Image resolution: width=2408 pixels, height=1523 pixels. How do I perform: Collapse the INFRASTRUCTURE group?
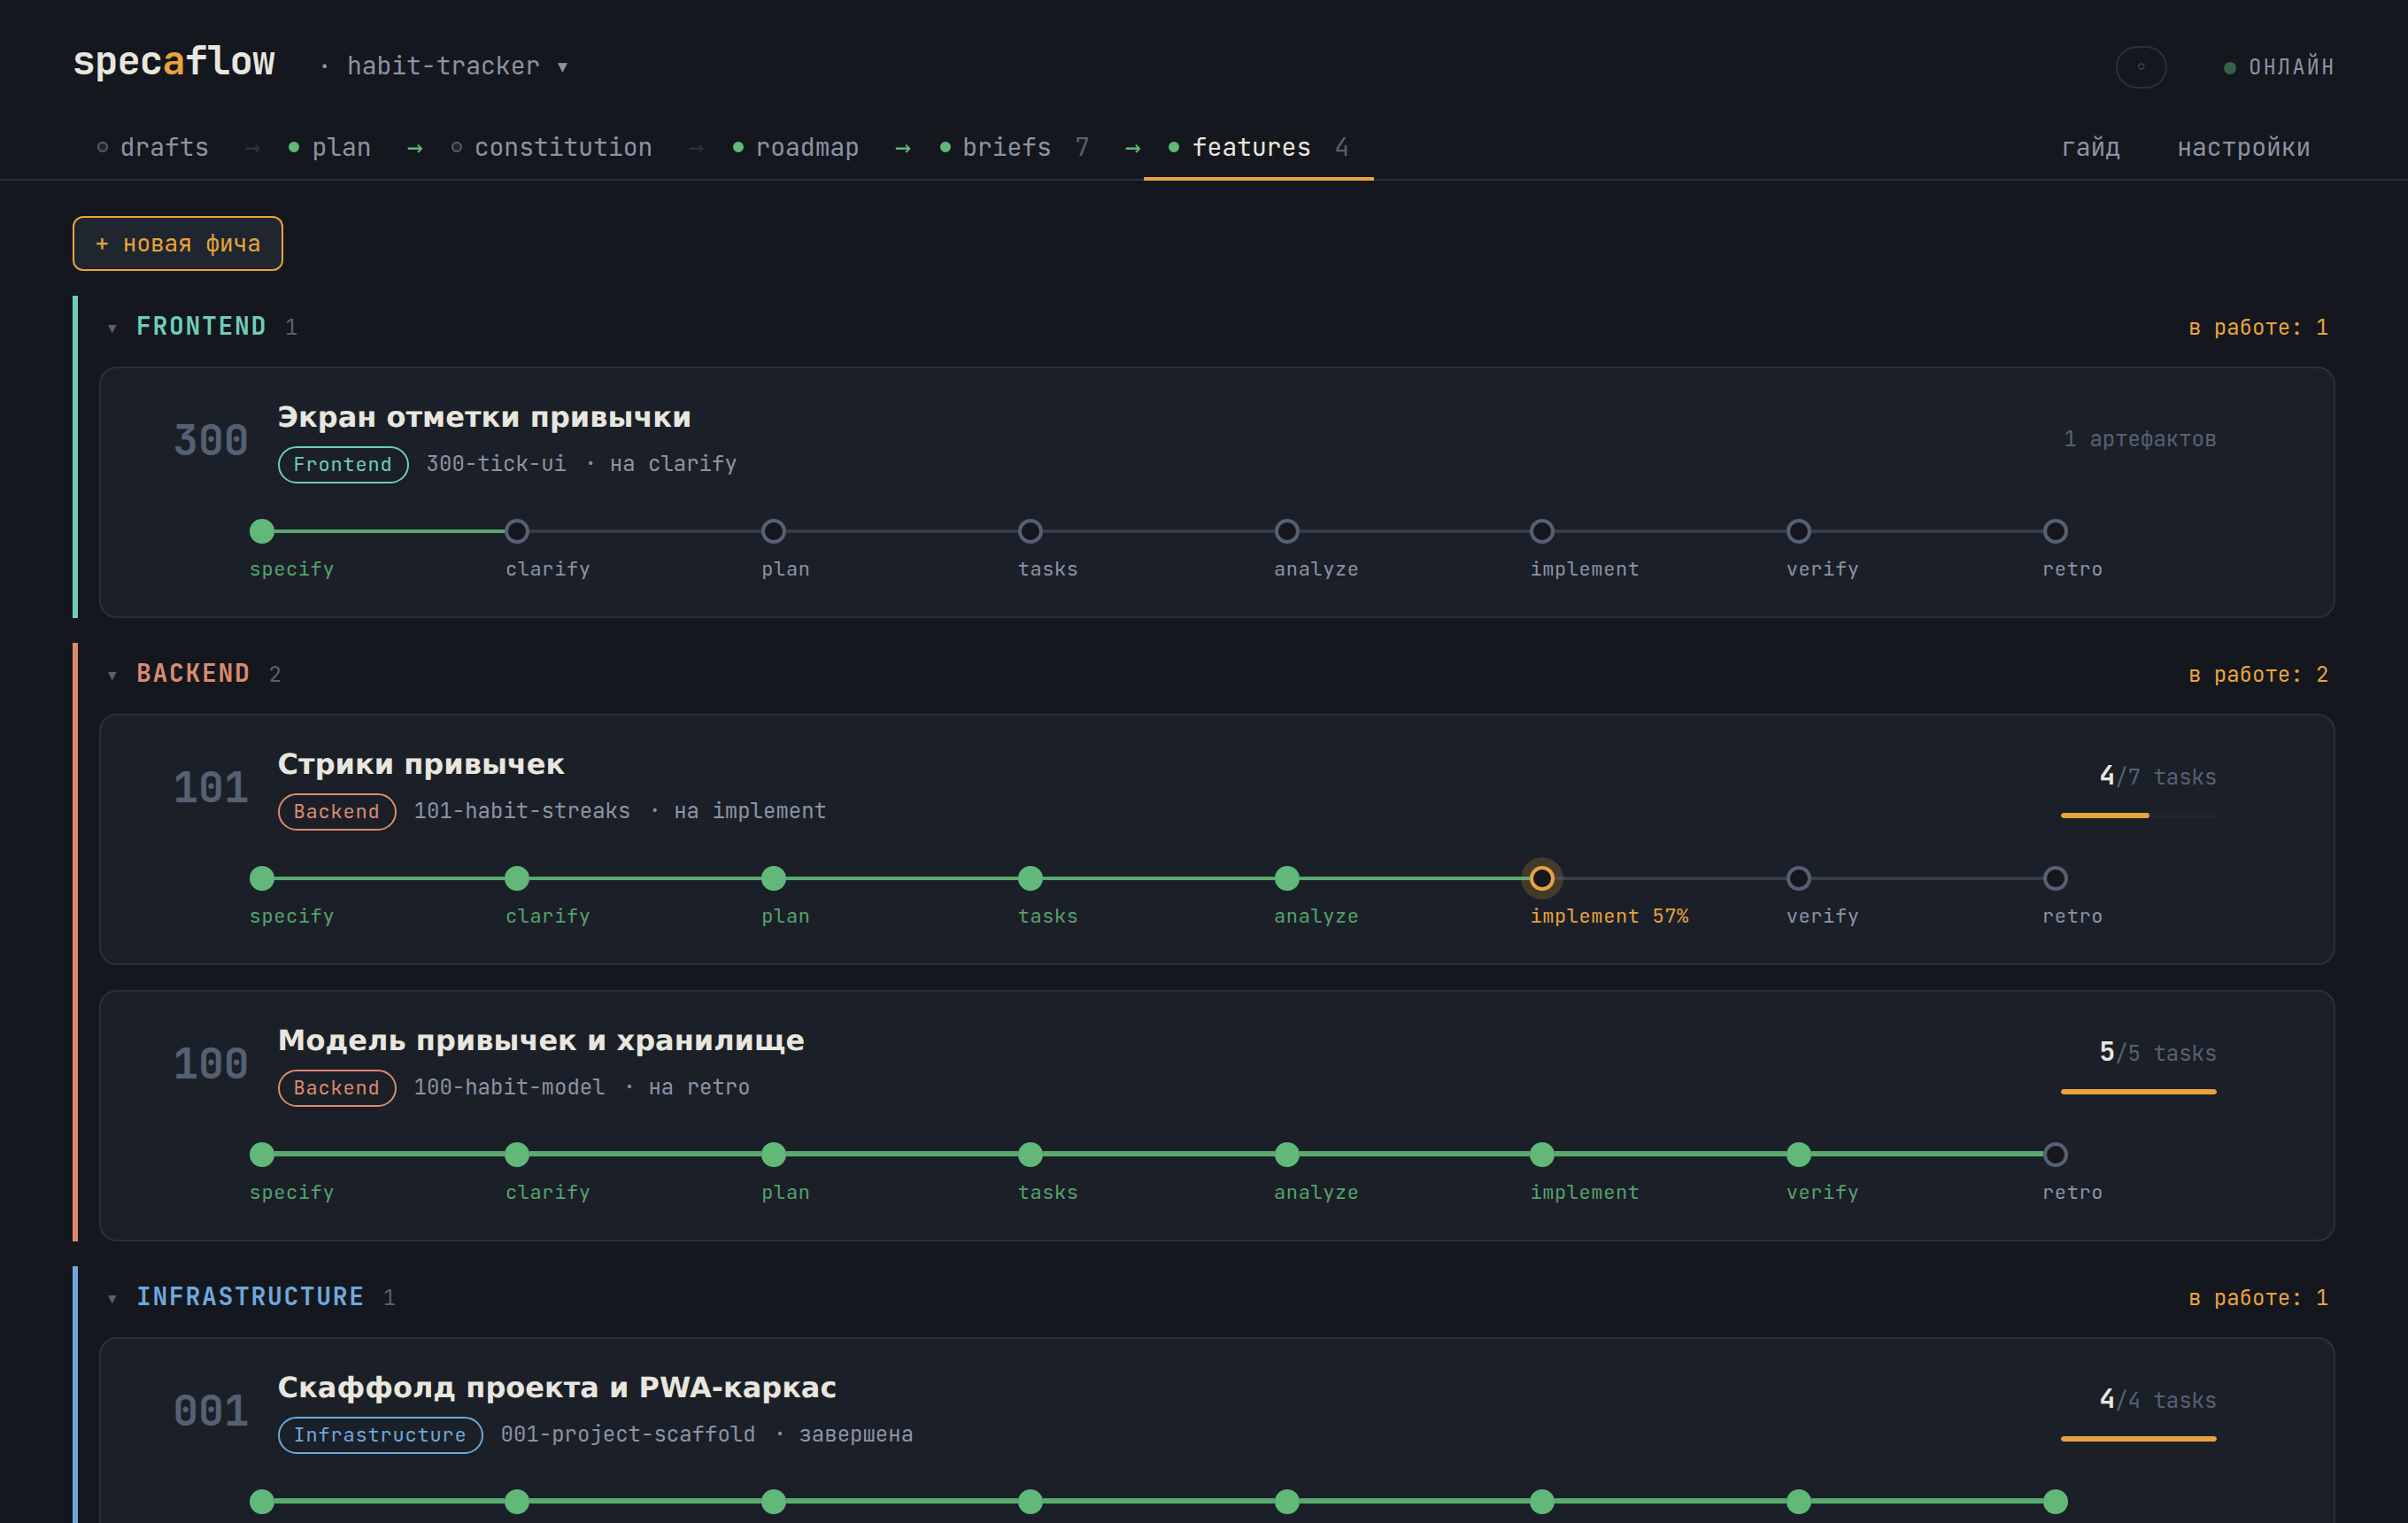coord(112,1298)
